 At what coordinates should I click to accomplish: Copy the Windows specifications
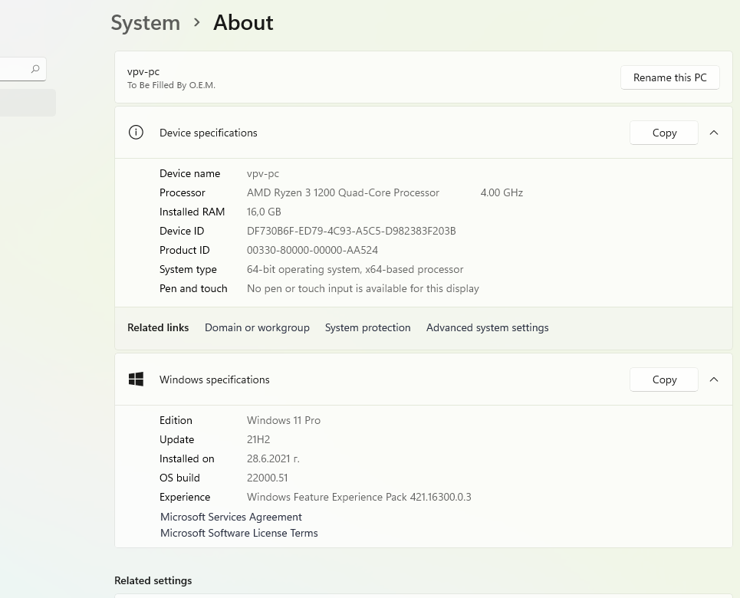point(664,379)
